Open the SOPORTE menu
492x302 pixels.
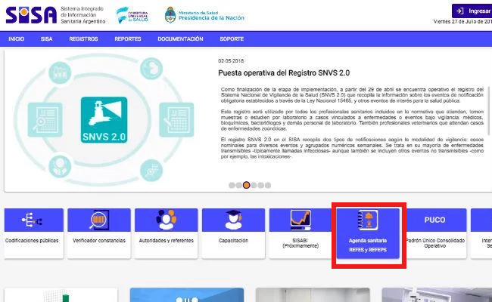pos(232,39)
